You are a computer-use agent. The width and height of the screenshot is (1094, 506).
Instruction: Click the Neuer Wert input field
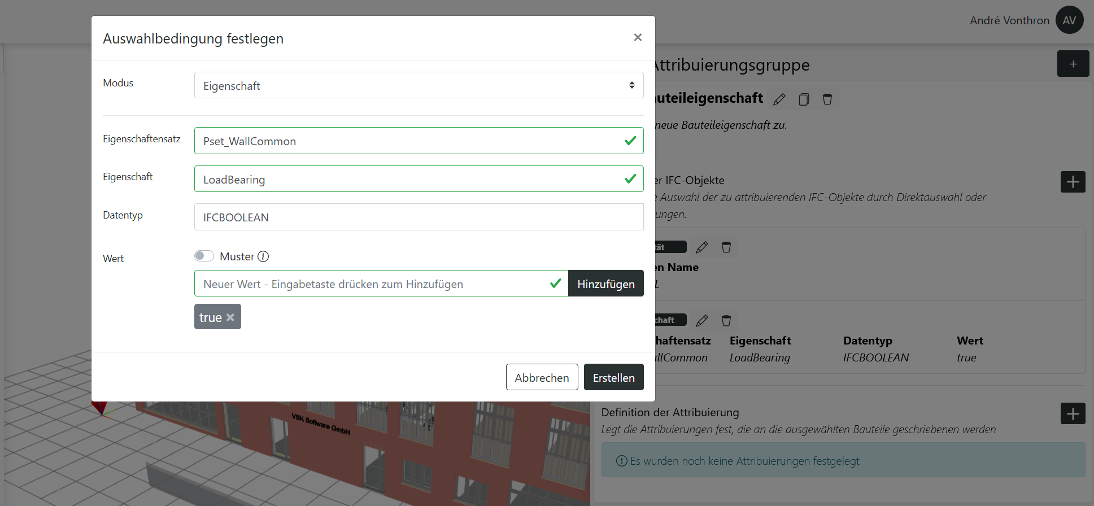point(381,283)
